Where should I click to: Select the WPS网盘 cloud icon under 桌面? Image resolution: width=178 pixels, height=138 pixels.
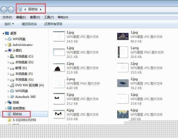tap(10, 39)
